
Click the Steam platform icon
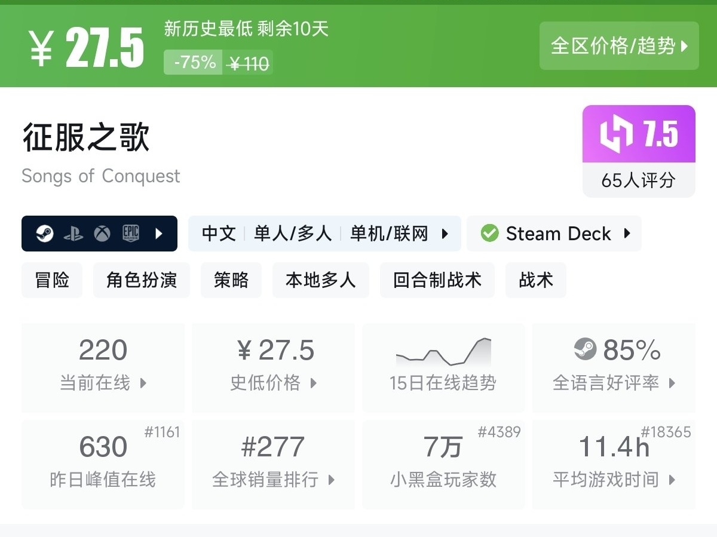(44, 234)
